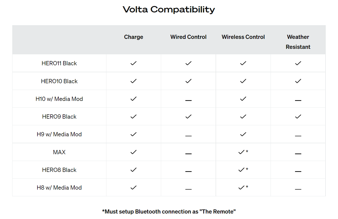This screenshot has height=219, width=338.
Task: Select the Weather Resistant column header
Action: [298, 42]
